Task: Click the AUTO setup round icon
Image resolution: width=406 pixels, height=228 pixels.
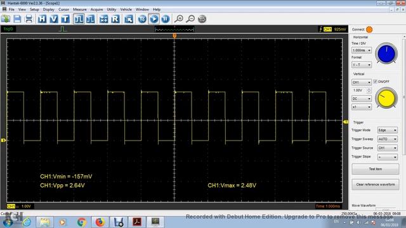Action: [x=142, y=19]
